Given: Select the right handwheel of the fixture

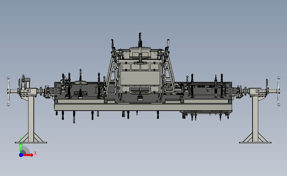Looking at the screenshot, I should pyautogui.click(x=279, y=91).
